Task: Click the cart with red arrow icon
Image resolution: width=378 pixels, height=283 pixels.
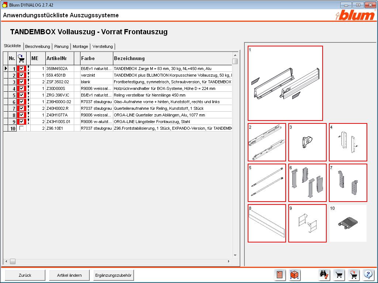Action: [x=354, y=275]
